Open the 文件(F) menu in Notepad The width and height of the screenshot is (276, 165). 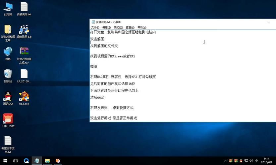(95, 27)
